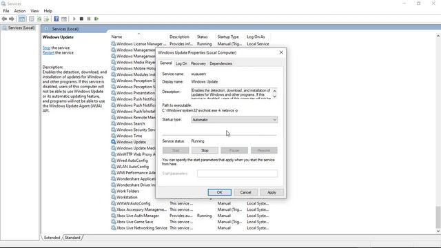The height and width of the screenshot is (248, 441).
Task: Click the icon in the Services (Local) header bar
Action: (46, 29)
